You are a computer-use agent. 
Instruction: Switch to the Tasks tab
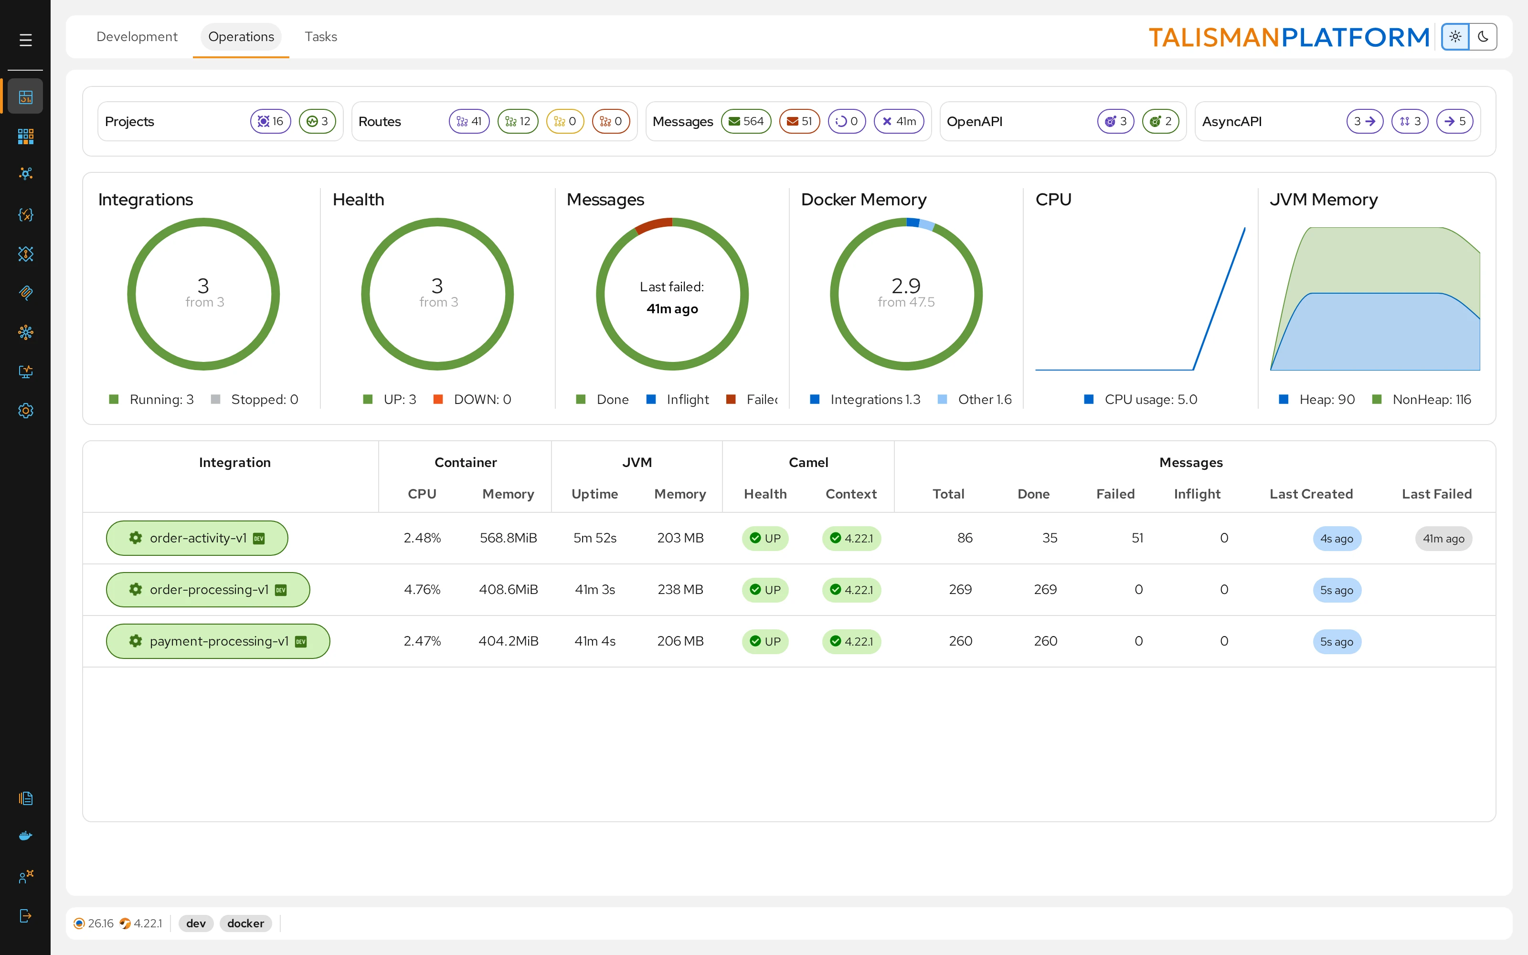[x=321, y=37]
